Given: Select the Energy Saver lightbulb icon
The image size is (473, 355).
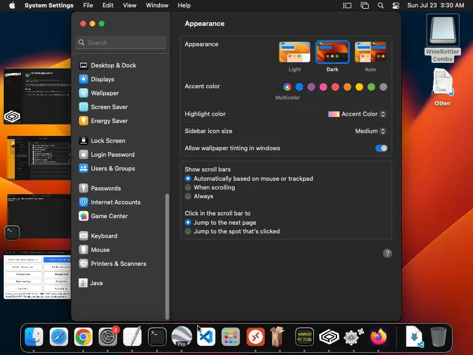Looking at the screenshot, I should tap(84, 121).
